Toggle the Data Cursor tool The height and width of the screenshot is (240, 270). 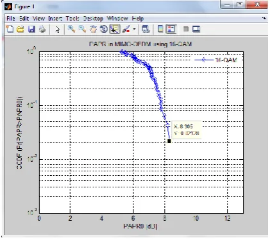click(115, 29)
